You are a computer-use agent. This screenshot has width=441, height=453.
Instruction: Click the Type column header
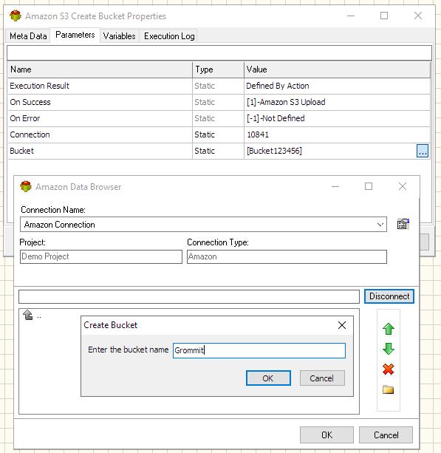coord(218,69)
